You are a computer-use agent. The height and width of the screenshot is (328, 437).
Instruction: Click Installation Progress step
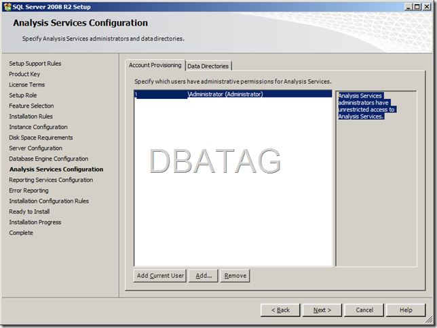click(x=35, y=222)
